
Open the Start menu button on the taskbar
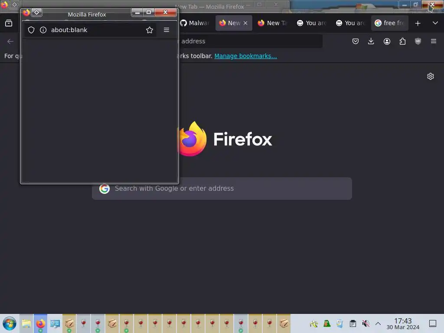(x=10, y=323)
